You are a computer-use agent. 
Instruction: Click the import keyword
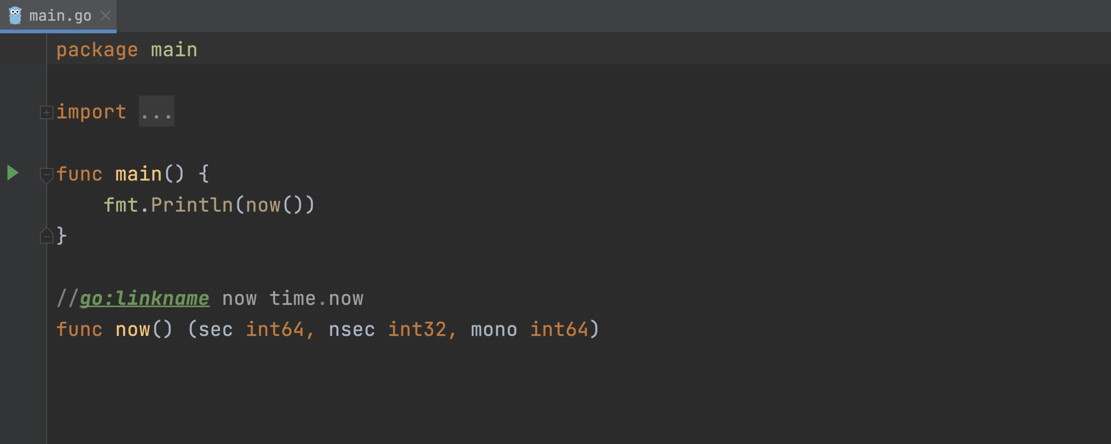pos(91,112)
